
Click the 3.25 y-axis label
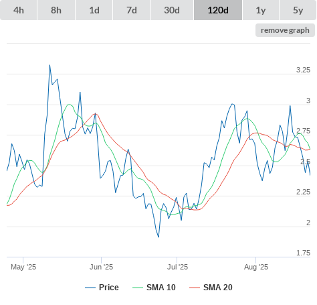[303, 70]
